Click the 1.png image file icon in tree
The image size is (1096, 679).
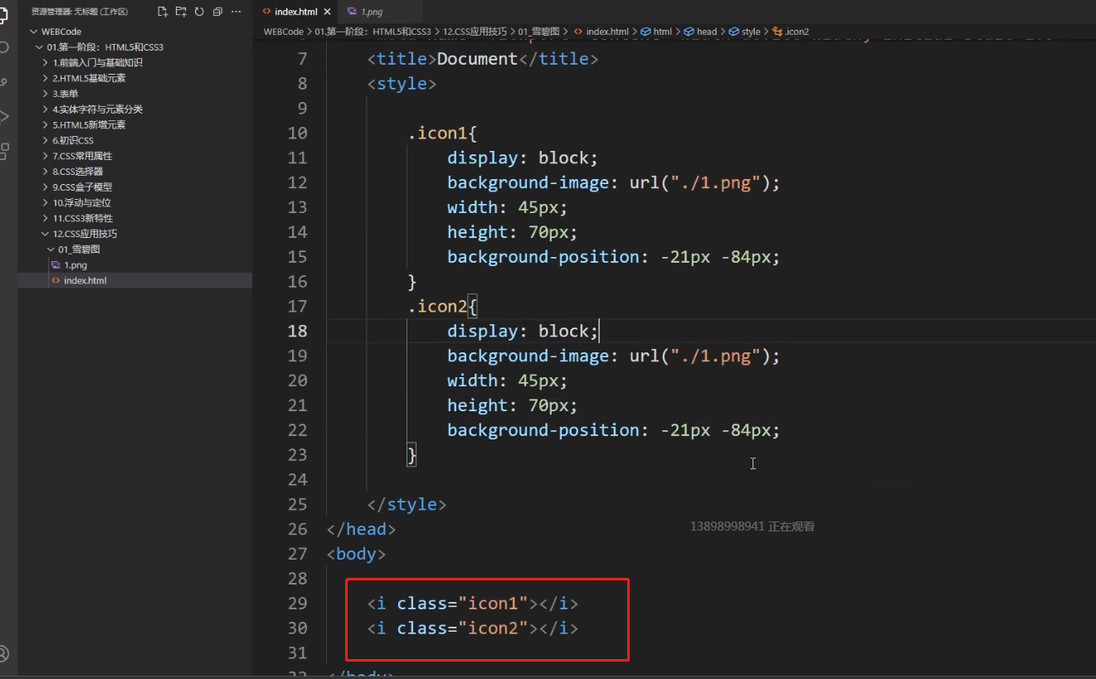(56, 265)
